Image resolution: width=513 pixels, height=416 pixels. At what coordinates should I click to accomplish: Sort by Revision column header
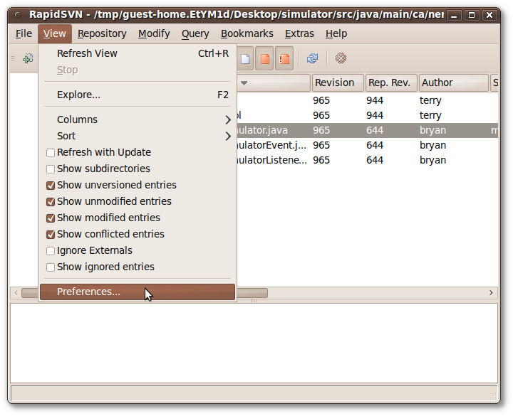[x=338, y=82]
